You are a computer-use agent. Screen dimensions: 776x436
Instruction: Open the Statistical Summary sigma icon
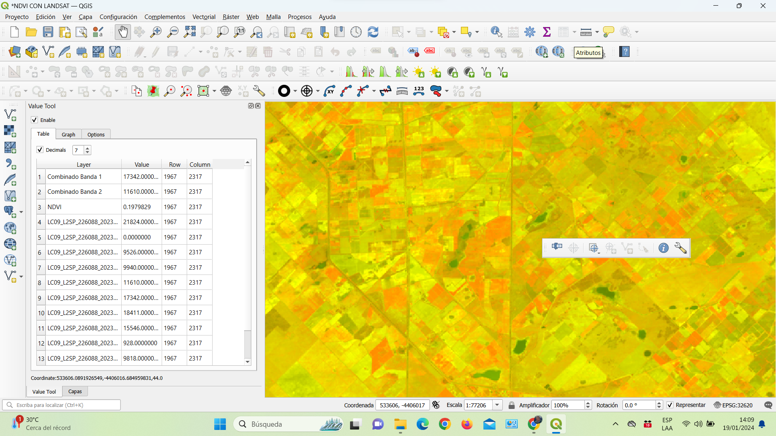coord(546,32)
